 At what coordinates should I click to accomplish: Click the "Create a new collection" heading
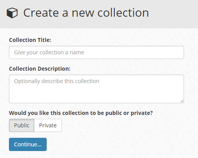[x=86, y=13]
